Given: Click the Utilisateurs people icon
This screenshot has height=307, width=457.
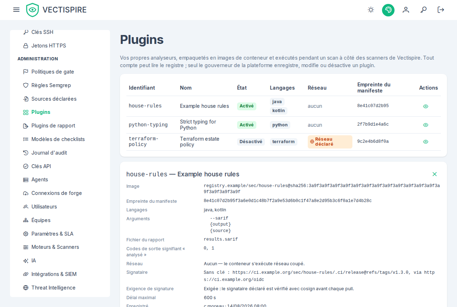Looking at the screenshot, I should pyautogui.click(x=26, y=207).
